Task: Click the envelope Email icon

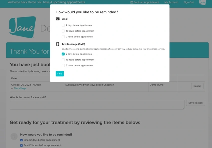Action: [x=58, y=19]
